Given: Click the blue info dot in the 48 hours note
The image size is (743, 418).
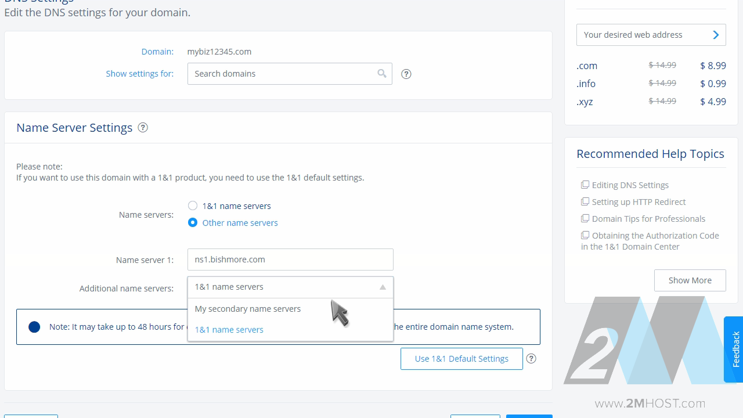Looking at the screenshot, I should pyautogui.click(x=34, y=327).
